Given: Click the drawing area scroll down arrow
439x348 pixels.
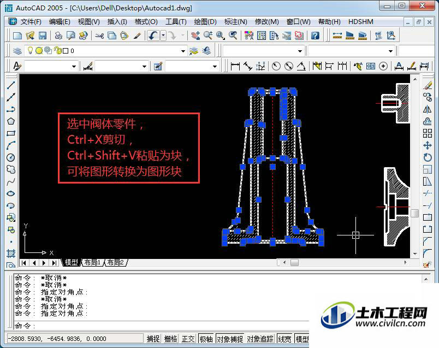Looking at the screenshot, I should (x=415, y=254).
